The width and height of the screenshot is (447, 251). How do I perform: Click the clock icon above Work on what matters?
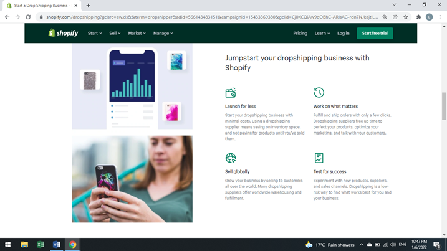coord(319,93)
